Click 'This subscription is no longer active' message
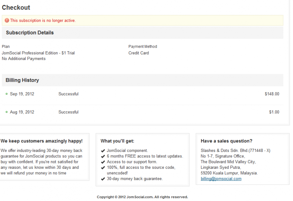The width and height of the screenshot is (293, 201). pyautogui.click(x=43, y=21)
